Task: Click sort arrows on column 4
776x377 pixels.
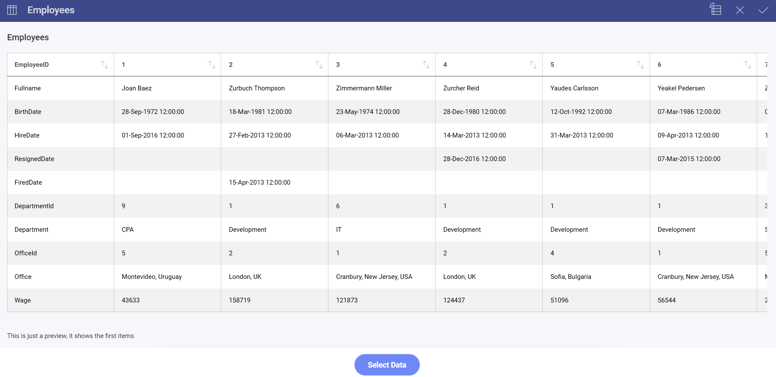Action: point(533,65)
